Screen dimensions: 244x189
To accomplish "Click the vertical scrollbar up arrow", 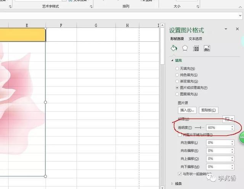I will [x=162, y=25].
